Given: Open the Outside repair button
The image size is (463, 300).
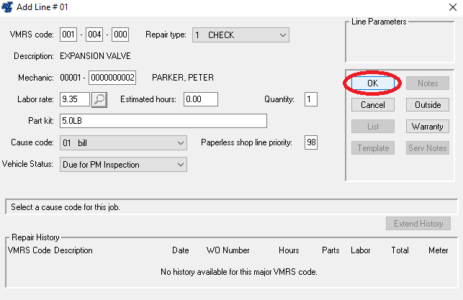Looking at the screenshot, I should tap(427, 105).
